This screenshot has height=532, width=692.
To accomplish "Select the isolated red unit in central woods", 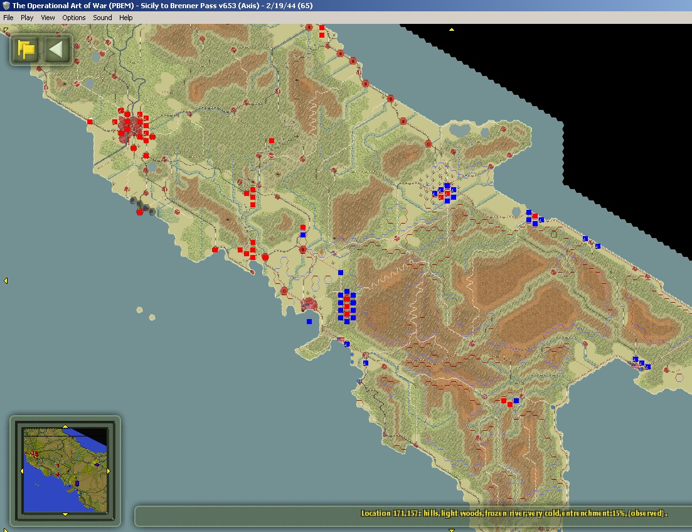I will [x=272, y=141].
